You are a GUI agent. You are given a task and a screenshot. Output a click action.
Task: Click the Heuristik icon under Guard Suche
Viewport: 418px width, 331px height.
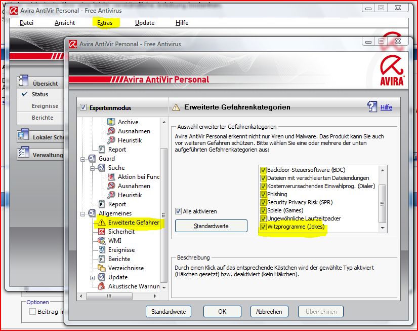click(x=111, y=195)
